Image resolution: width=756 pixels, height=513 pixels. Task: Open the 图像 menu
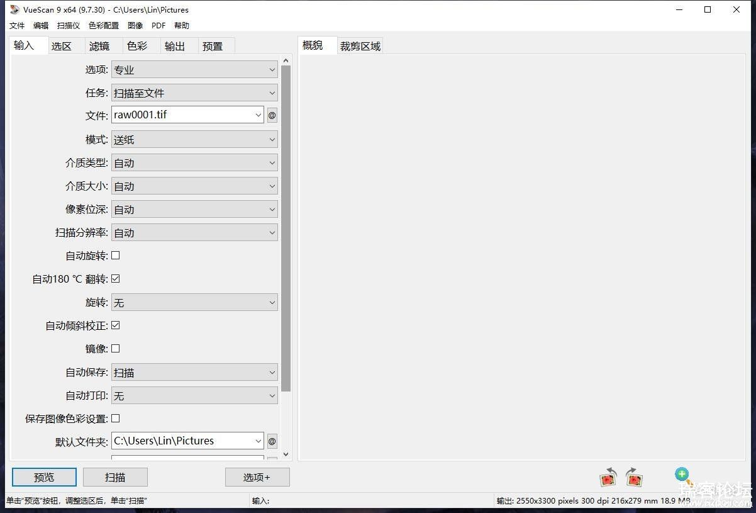(x=135, y=26)
